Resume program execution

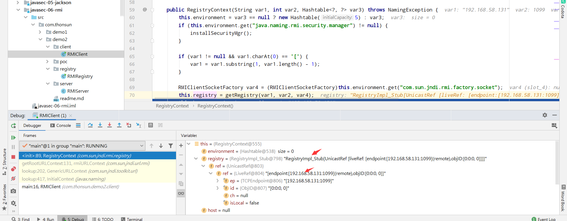pos(13,137)
